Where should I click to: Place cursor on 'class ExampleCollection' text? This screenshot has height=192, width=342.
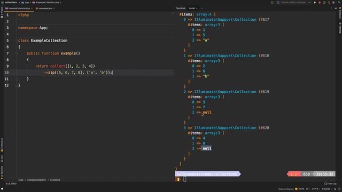(x=43, y=41)
